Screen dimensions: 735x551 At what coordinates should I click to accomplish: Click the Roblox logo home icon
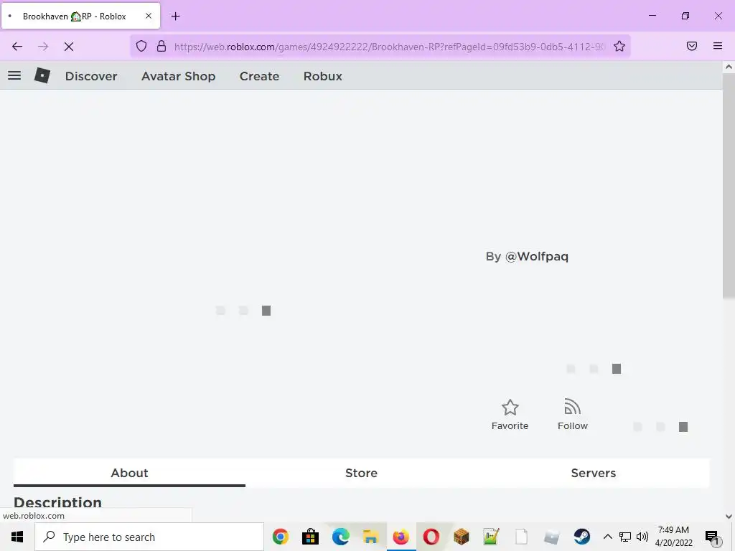(42, 75)
